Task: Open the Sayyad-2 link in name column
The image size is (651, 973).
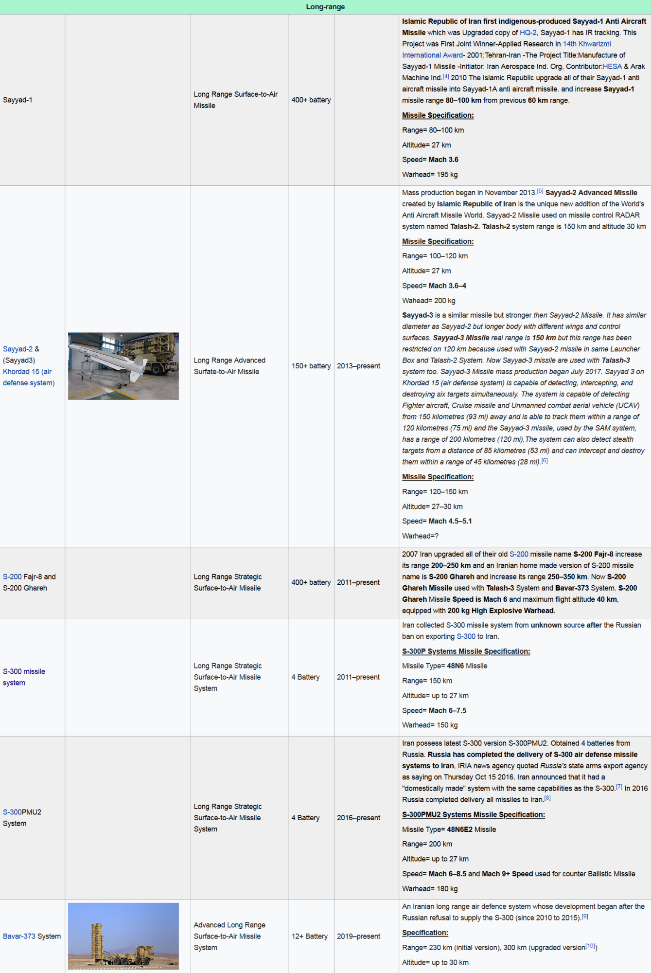Action: 18,349
